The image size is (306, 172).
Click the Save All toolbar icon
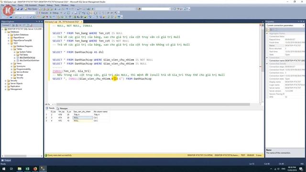click(21, 9)
